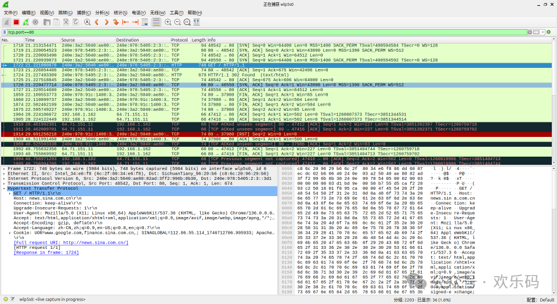Toggle packet list colorization
557x304 pixels.
click(155, 22)
